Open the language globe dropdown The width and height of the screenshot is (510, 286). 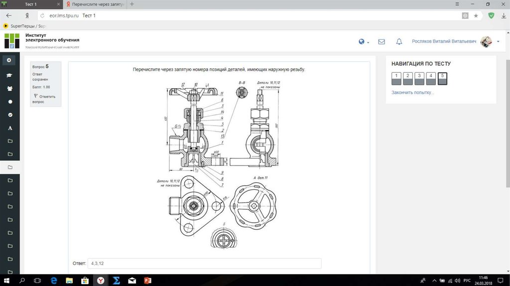(x=364, y=42)
